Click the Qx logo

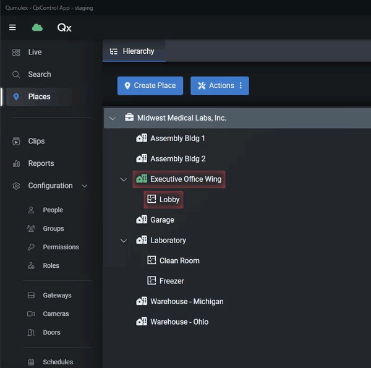tap(64, 28)
